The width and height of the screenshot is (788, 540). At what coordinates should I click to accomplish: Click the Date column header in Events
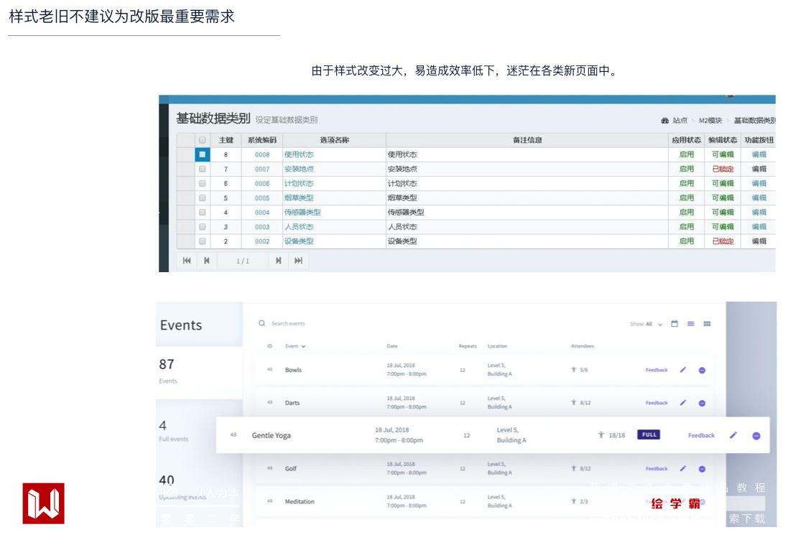click(x=392, y=346)
